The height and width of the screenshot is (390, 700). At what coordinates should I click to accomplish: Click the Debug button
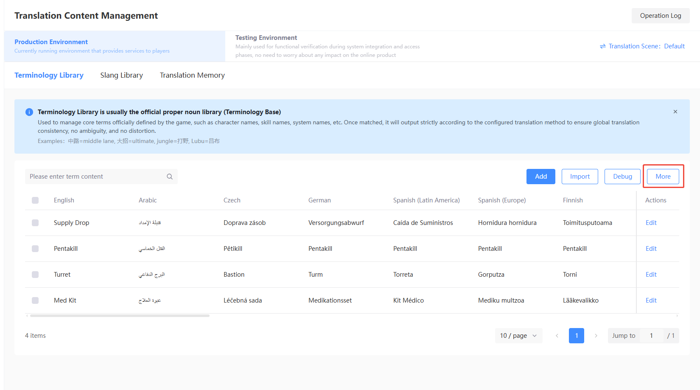622,177
